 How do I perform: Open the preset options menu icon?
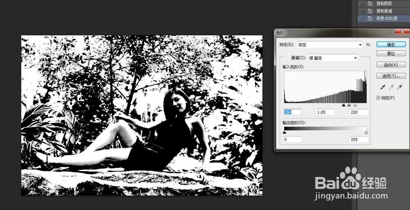pyautogui.click(x=369, y=45)
